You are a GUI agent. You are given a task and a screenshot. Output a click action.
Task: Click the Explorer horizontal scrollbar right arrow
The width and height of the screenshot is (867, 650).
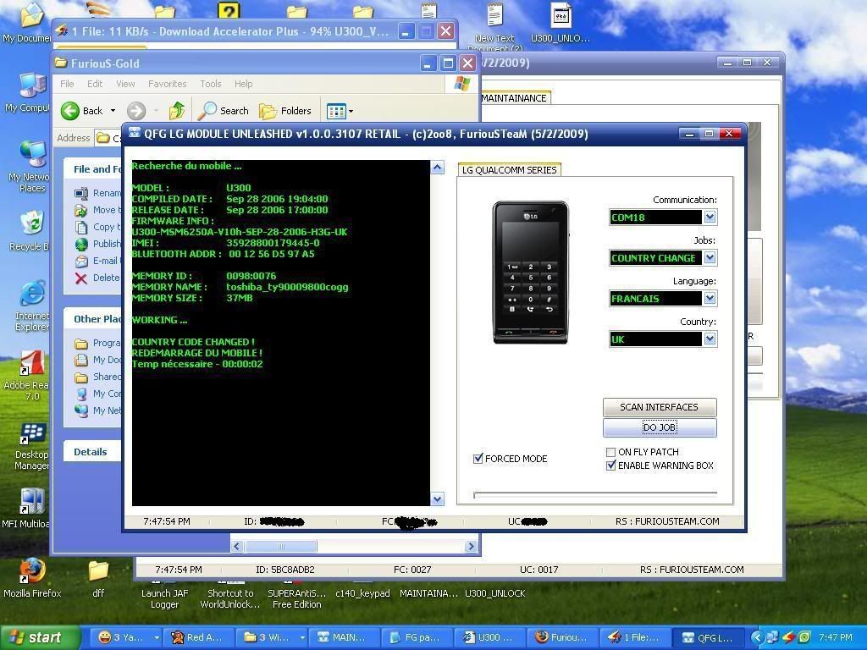(x=471, y=546)
